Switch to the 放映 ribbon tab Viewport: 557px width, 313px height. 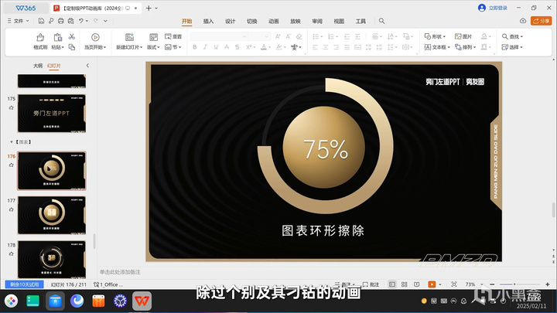tap(296, 22)
